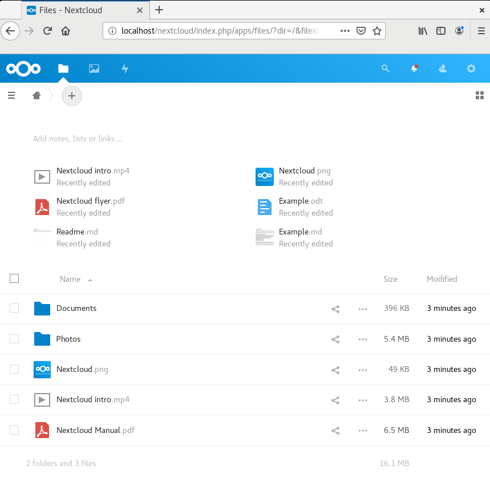Share the Photos folder

(335, 339)
